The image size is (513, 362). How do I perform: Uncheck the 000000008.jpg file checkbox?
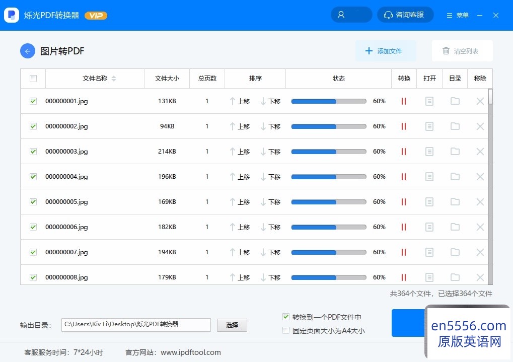[33, 277]
